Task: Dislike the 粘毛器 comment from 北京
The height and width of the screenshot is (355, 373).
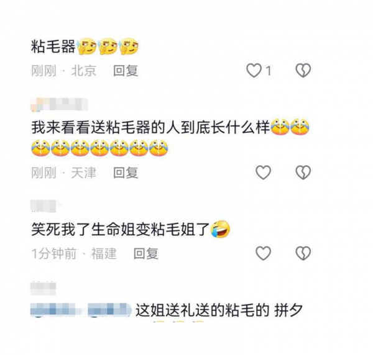Action: (303, 71)
